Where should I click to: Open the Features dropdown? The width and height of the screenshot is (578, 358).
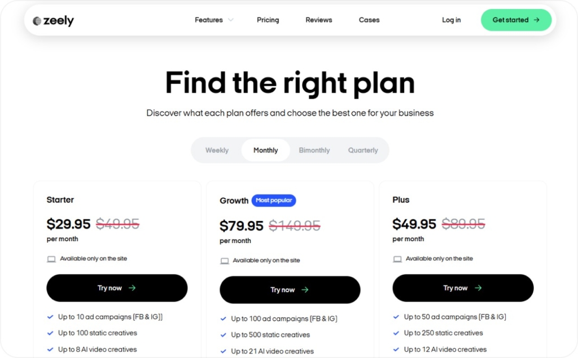coord(208,20)
